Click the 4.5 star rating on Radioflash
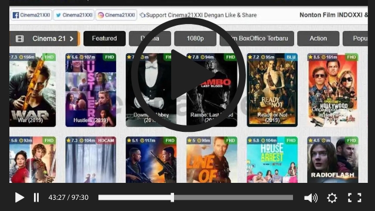 pyautogui.click(x=314, y=141)
